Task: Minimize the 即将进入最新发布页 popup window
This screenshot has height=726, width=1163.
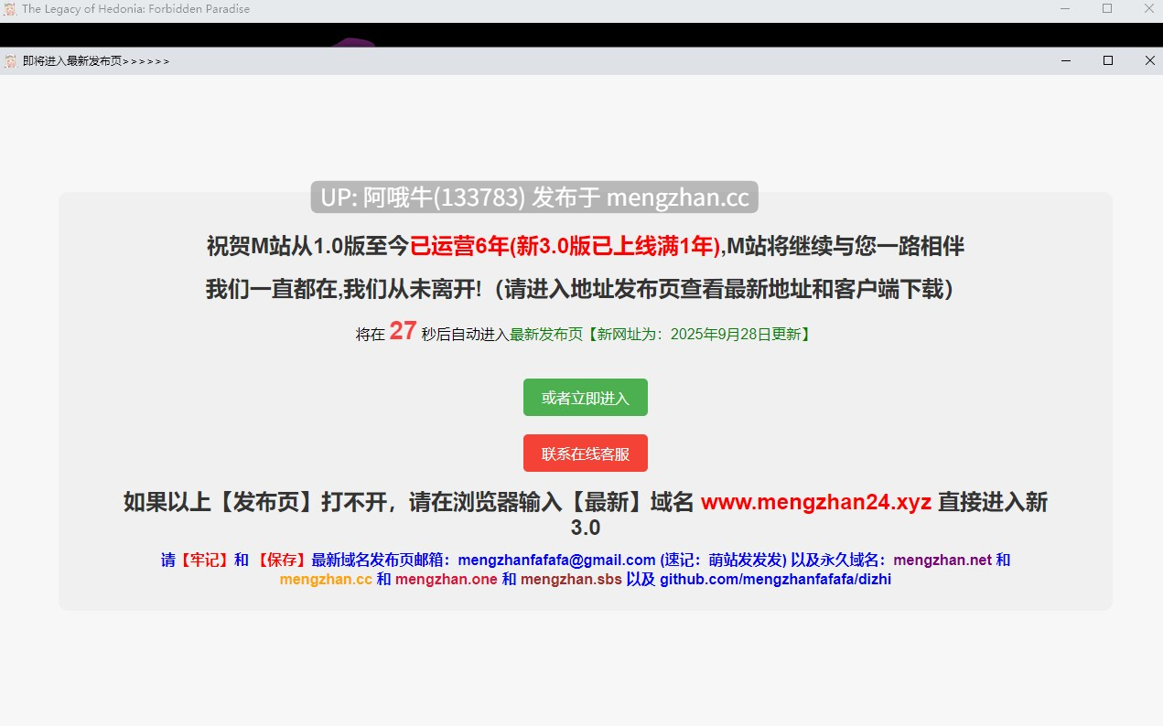Action: coord(1066,60)
